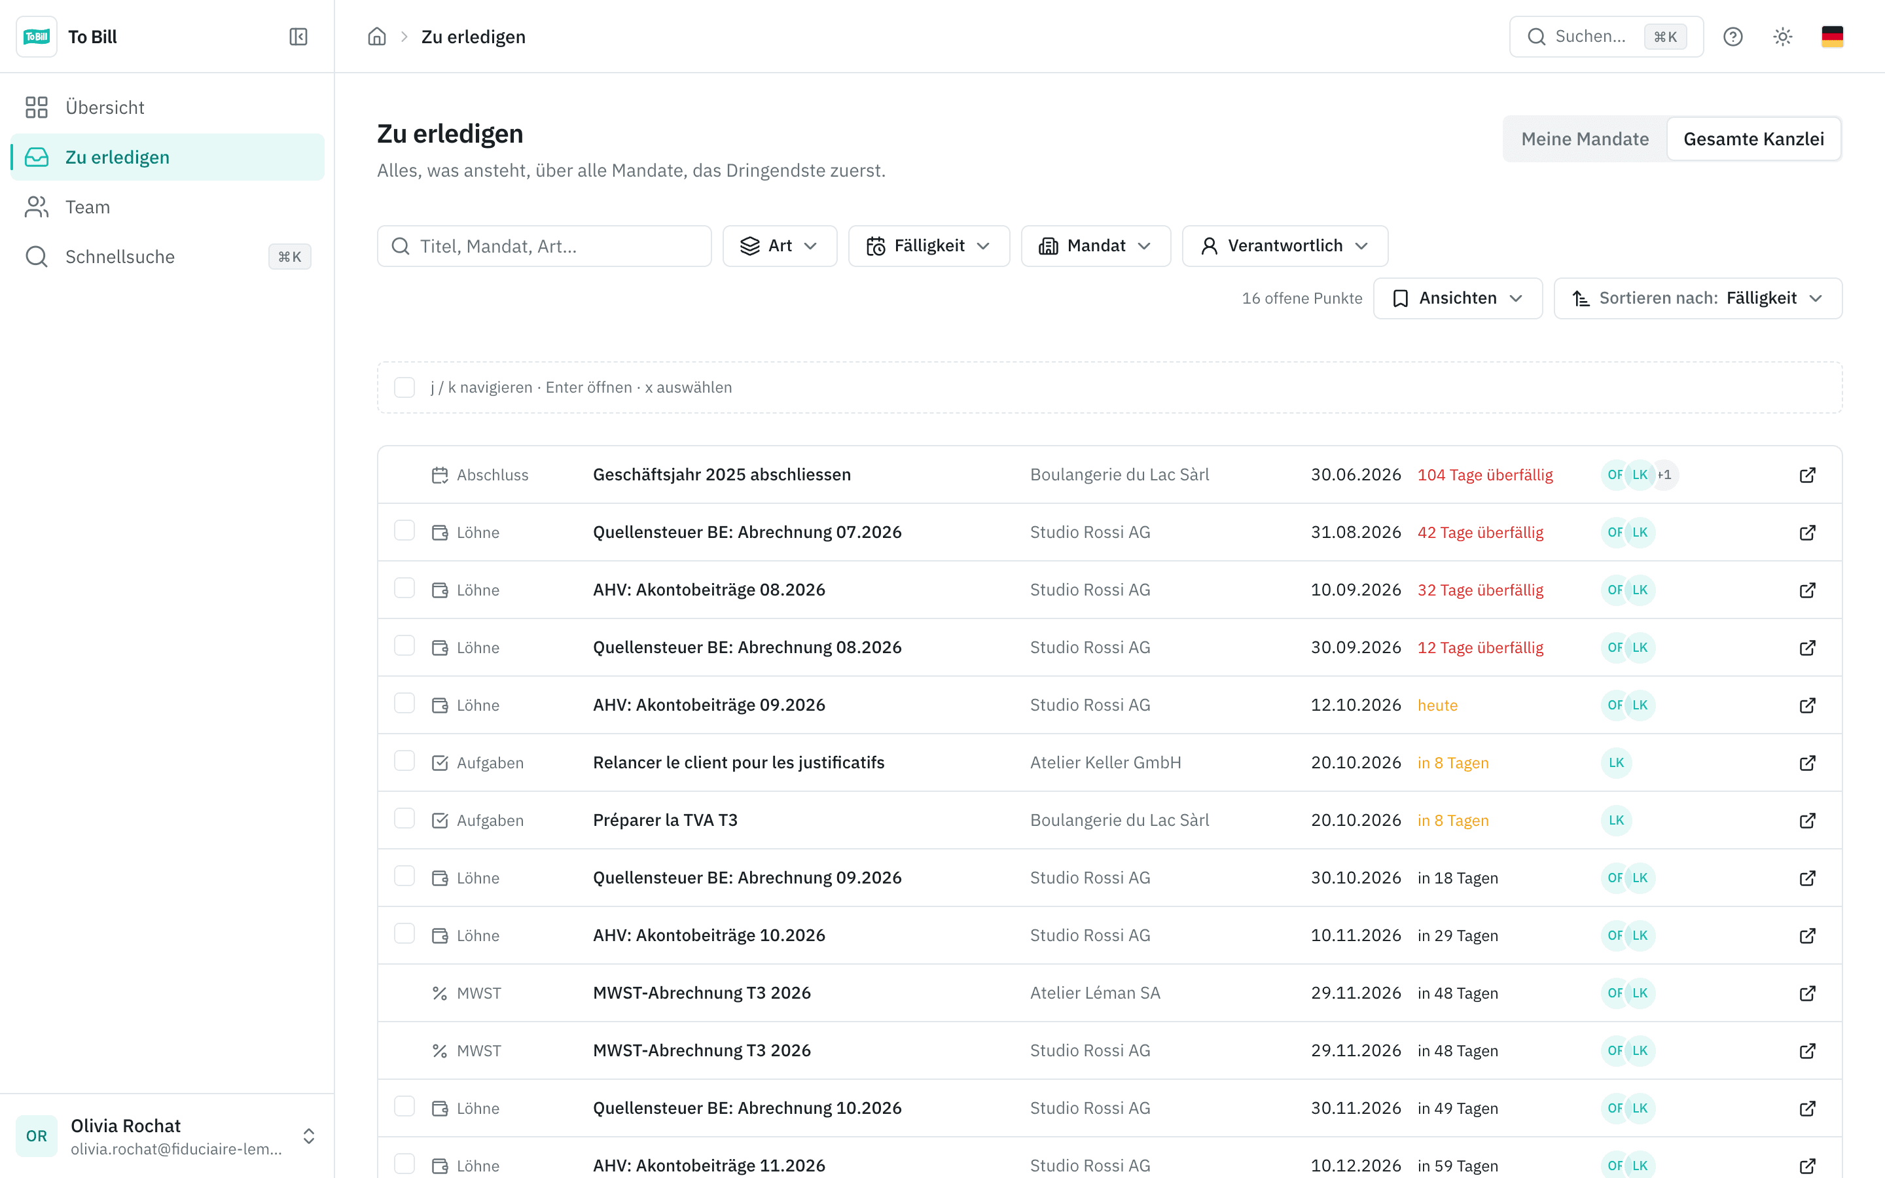Viewport: 1885px width, 1178px height.
Task: Check the AHV: Akontobeiträge 08.2026 row
Action: coord(404,588)
